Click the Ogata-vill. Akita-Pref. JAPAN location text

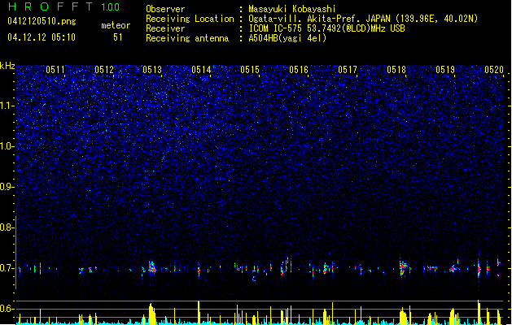363,19
